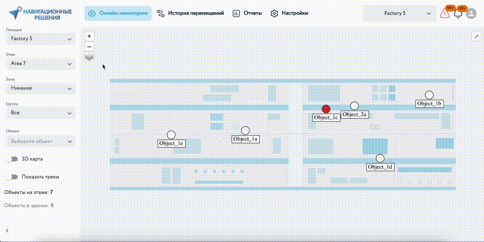Open the Отчеты tab
The width and height of the screenshot is (484, 242).
(247, 13)
